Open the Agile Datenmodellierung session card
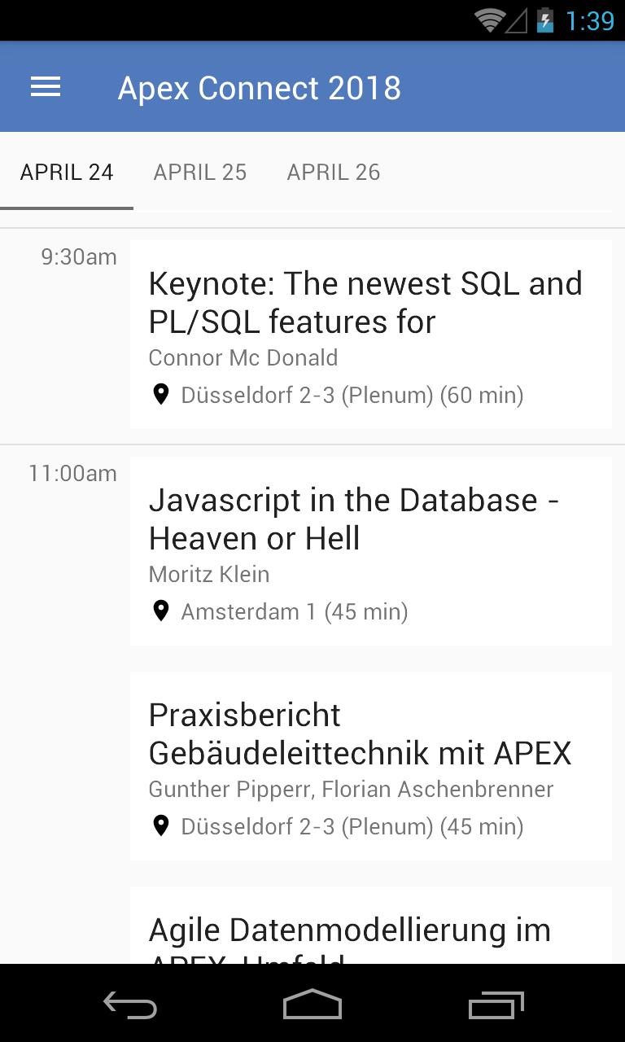 point(370,928)
